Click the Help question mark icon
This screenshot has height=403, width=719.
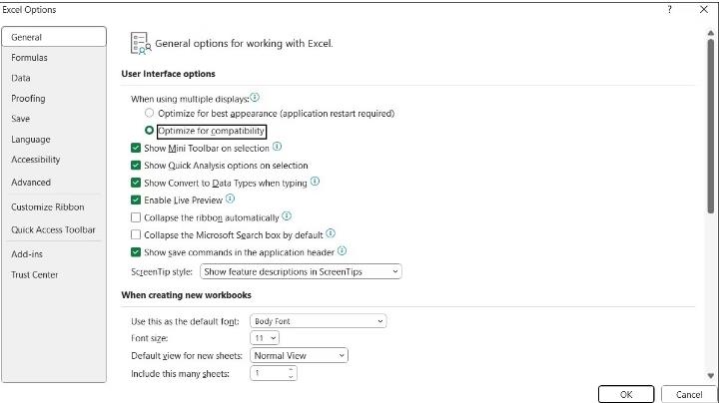click(669, 10)
